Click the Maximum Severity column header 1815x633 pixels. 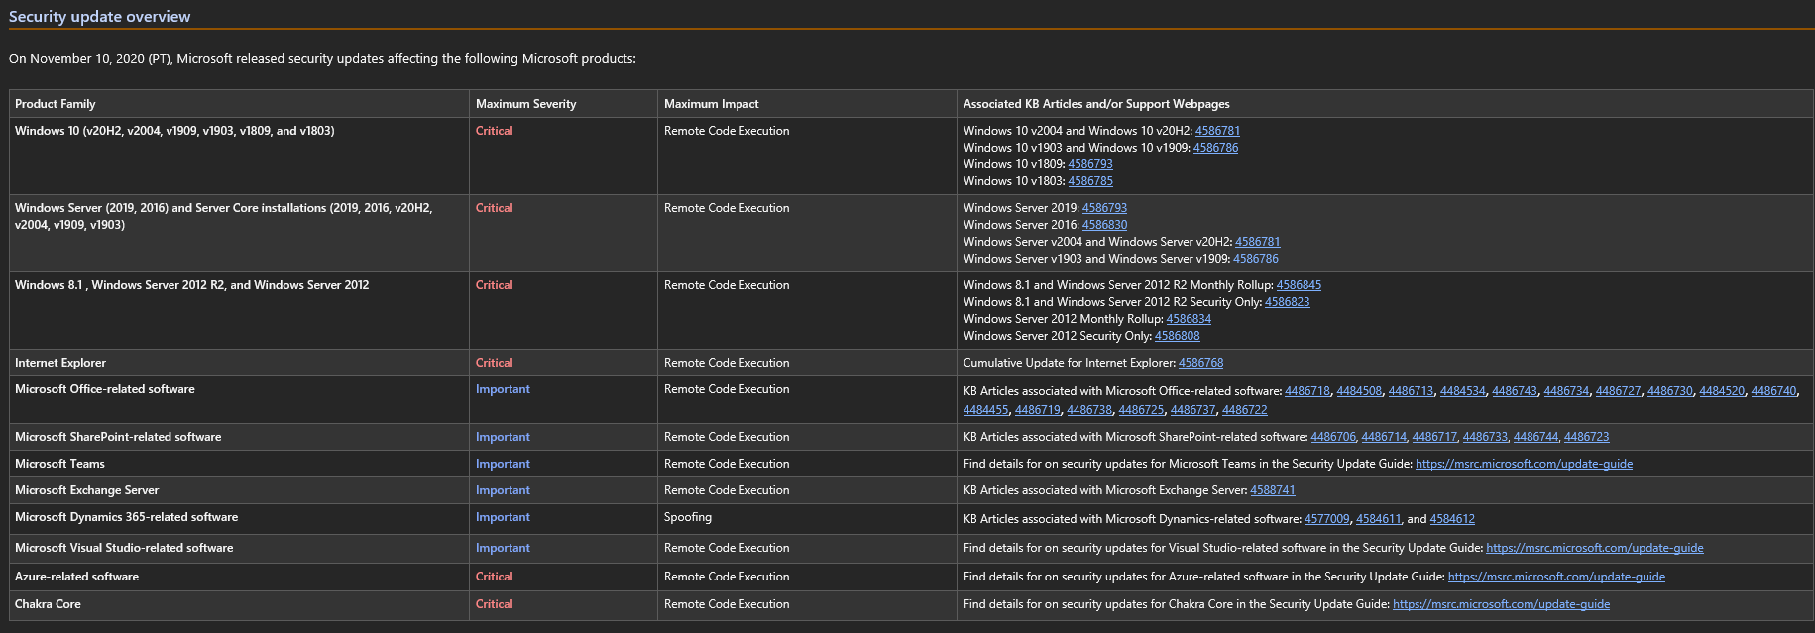[x=525, y=104]
